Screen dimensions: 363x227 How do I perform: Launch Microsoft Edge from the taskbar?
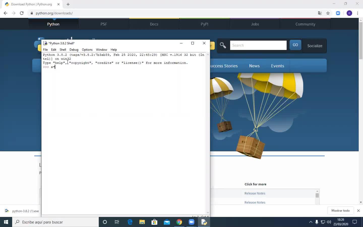click(x=130, y=222)
